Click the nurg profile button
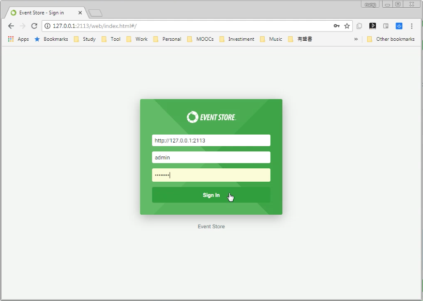This screenshot has width=423, height=301. (x=370, y=4)
